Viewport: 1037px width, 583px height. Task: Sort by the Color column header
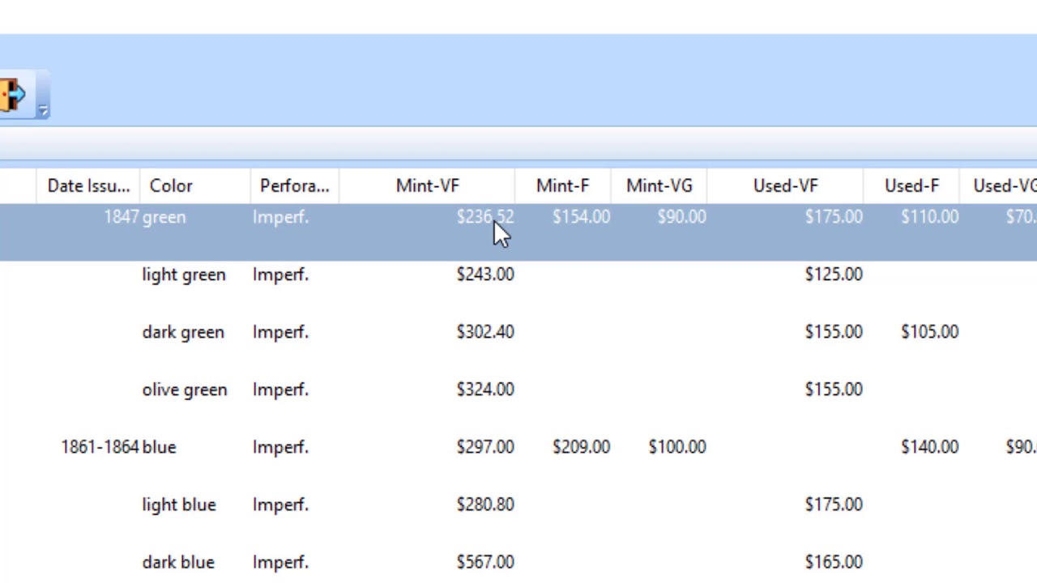click(x=171, y=186)
